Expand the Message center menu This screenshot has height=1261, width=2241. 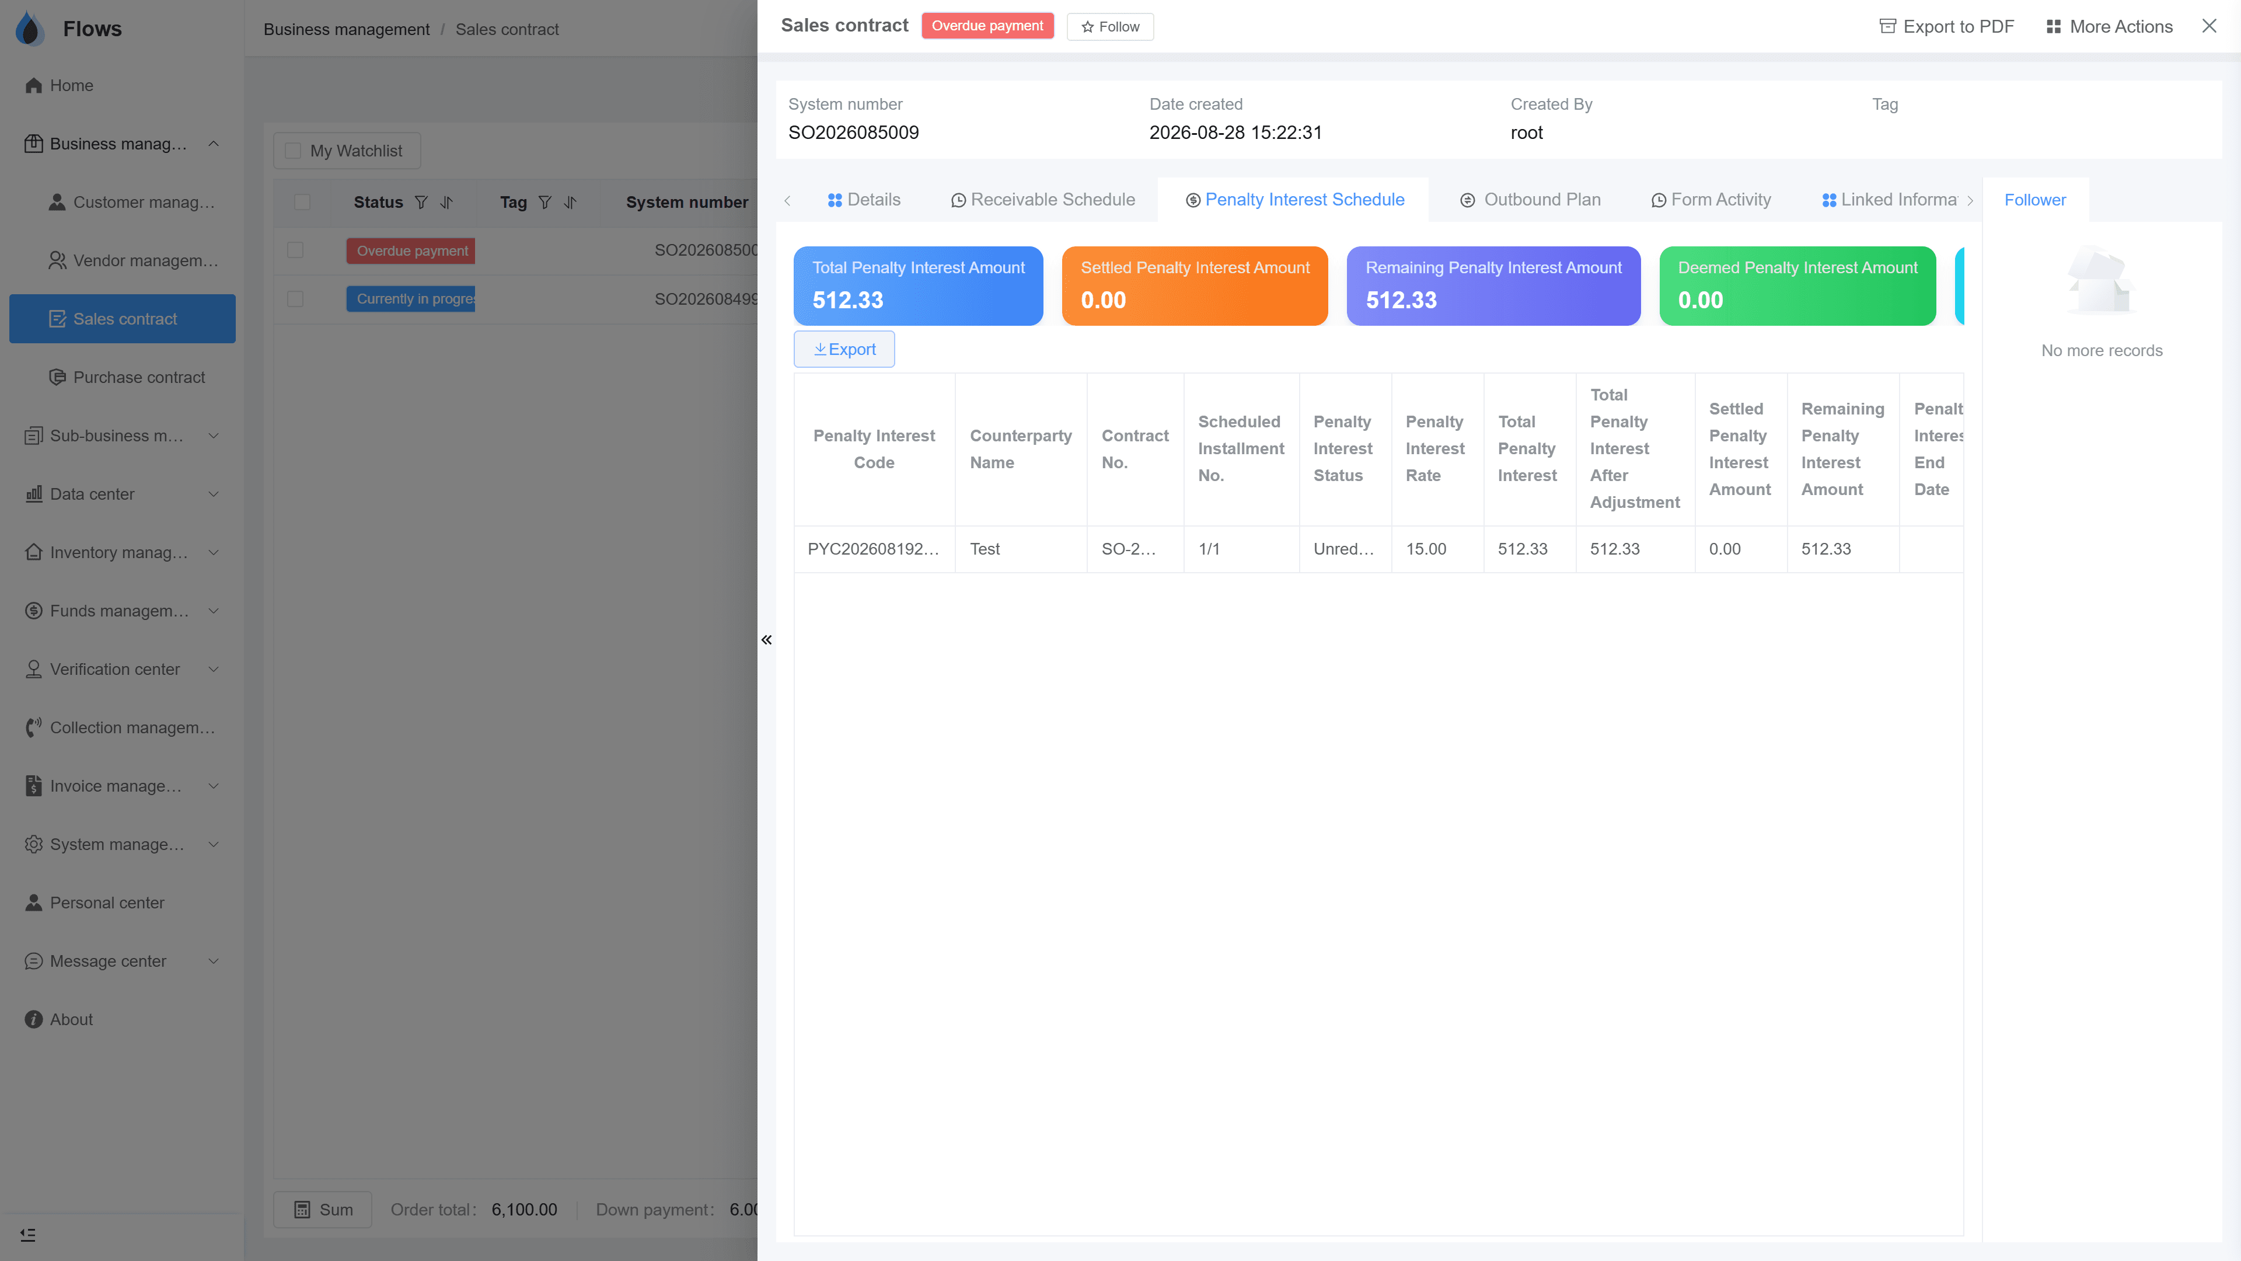pos(213,961)
